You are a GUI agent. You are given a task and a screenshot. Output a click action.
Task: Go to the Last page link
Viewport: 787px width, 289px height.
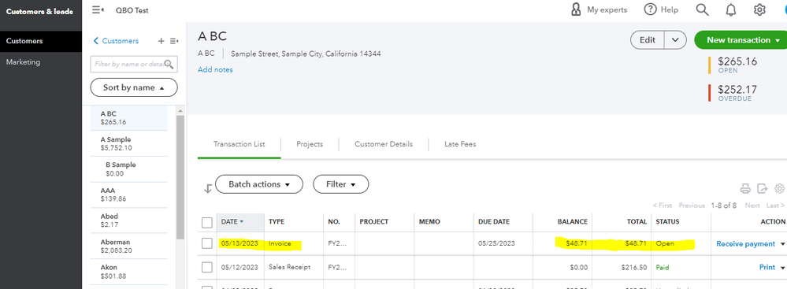pyautogui.click(x=775, y=206)
